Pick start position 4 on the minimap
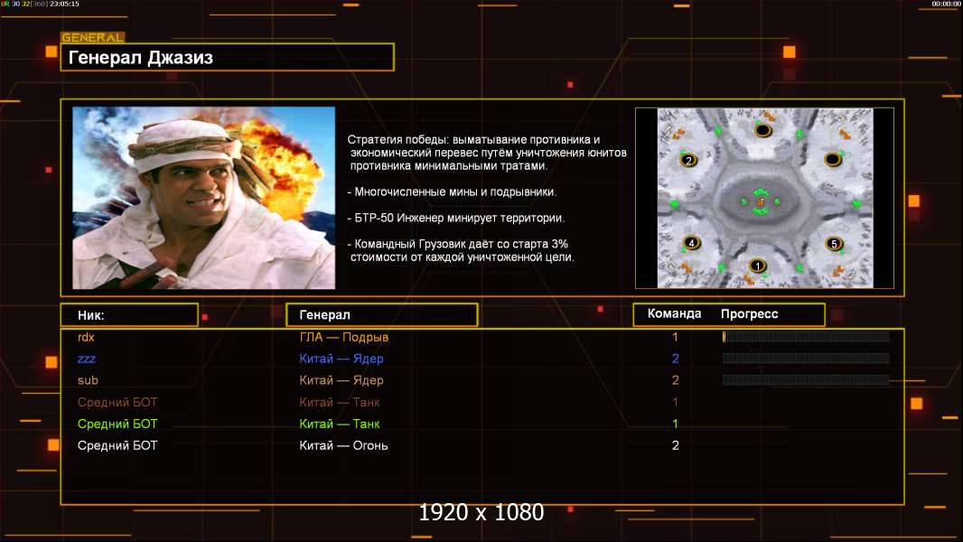The width and height of the screenshot is (963, 542). [x=691, y=243]
